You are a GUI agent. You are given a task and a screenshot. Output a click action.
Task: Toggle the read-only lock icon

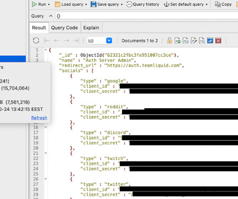[x=170, y=41]
